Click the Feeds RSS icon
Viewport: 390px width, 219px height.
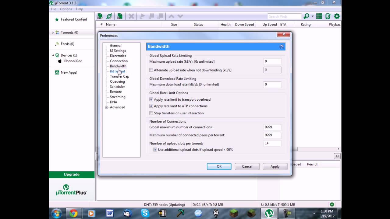[x=57, y=44]
